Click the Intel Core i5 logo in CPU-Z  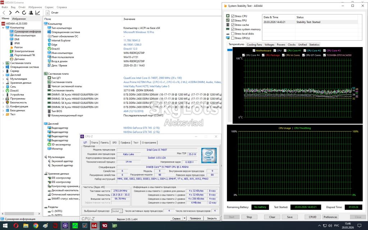(x=209, y=155)
